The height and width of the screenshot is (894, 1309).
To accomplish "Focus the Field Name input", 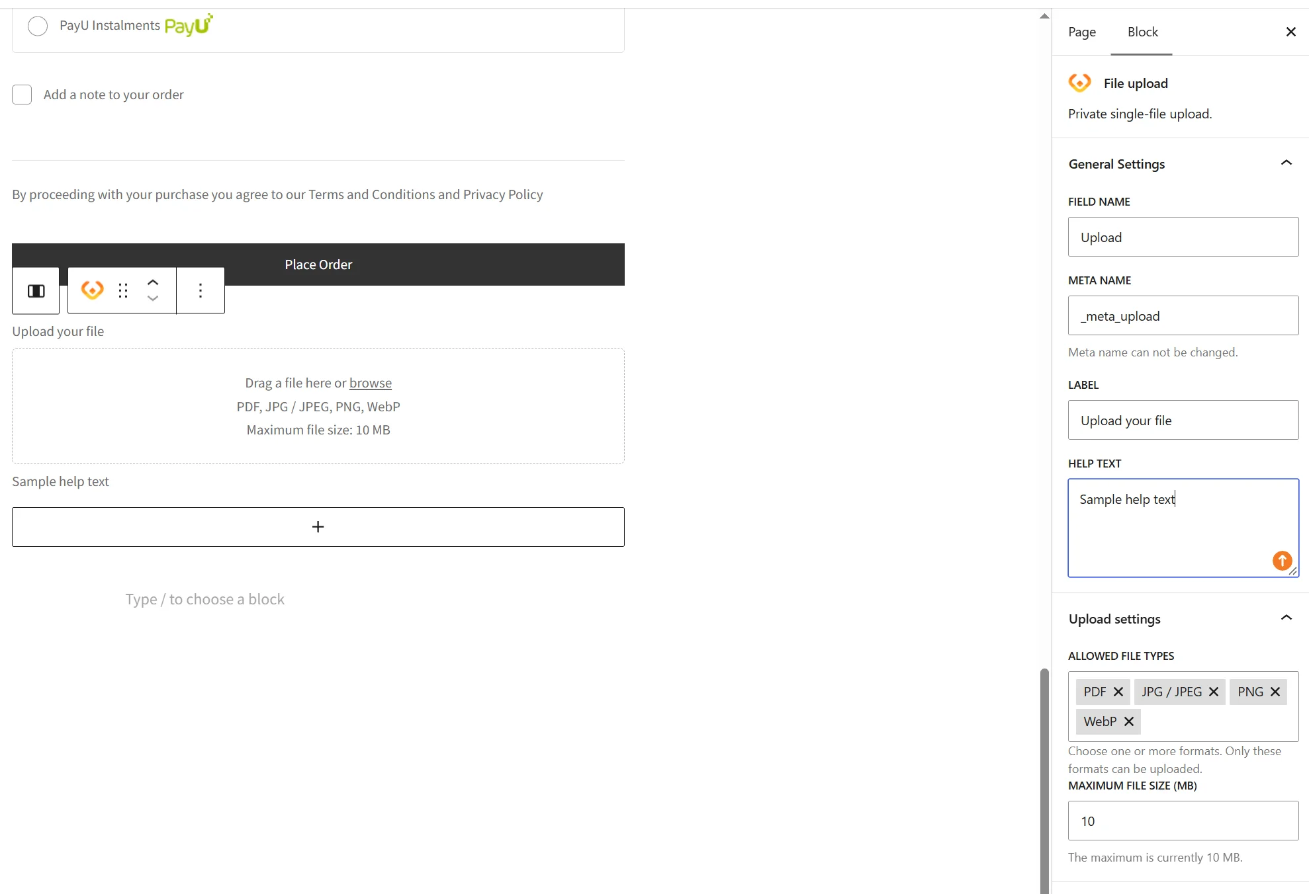I will [x=1183, y=237].
